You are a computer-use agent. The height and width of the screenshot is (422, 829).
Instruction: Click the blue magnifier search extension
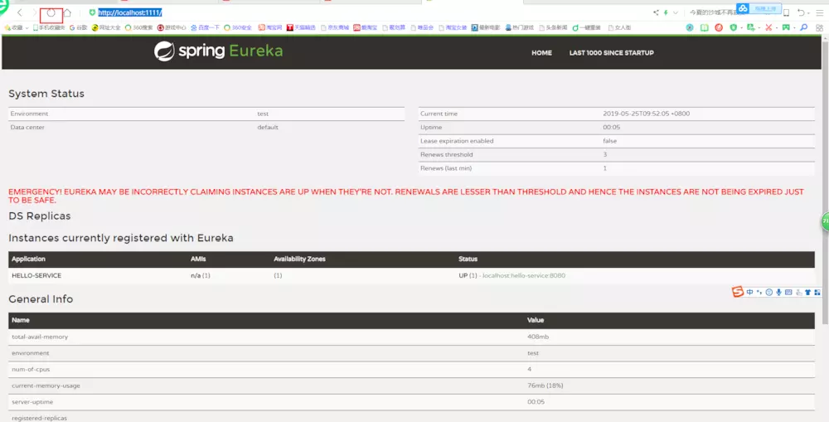(803, 27)
